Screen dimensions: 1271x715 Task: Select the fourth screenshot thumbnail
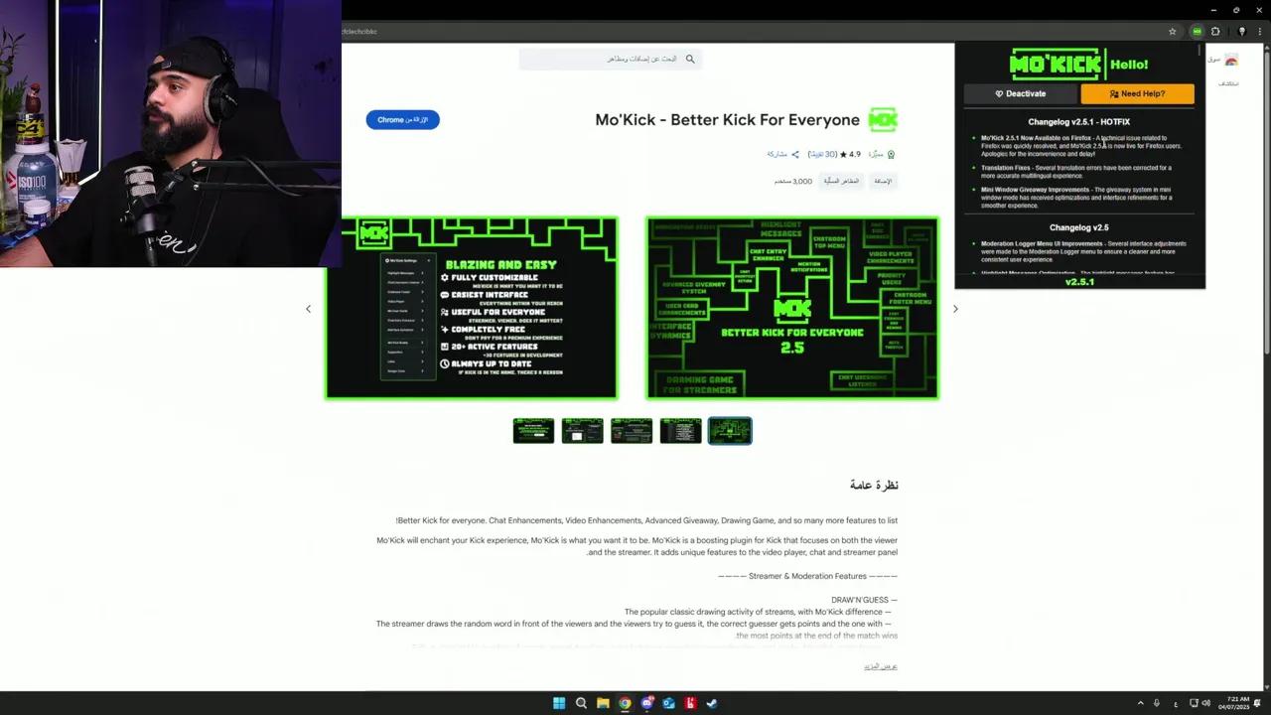coord(680,431)
